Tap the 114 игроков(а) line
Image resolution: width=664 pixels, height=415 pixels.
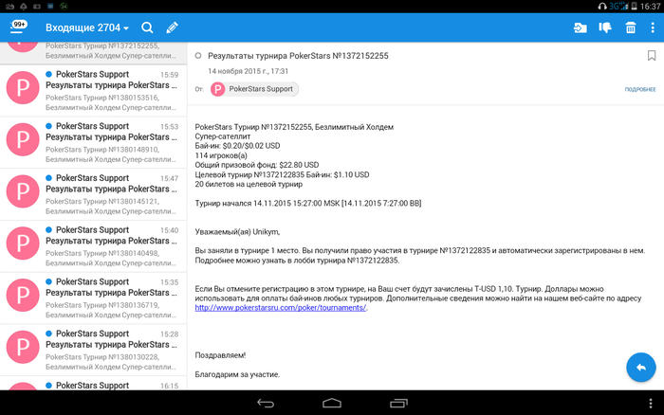click(x=221, y=155)
